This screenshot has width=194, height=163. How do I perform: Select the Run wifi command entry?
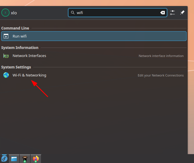click(x=94, y=36)
